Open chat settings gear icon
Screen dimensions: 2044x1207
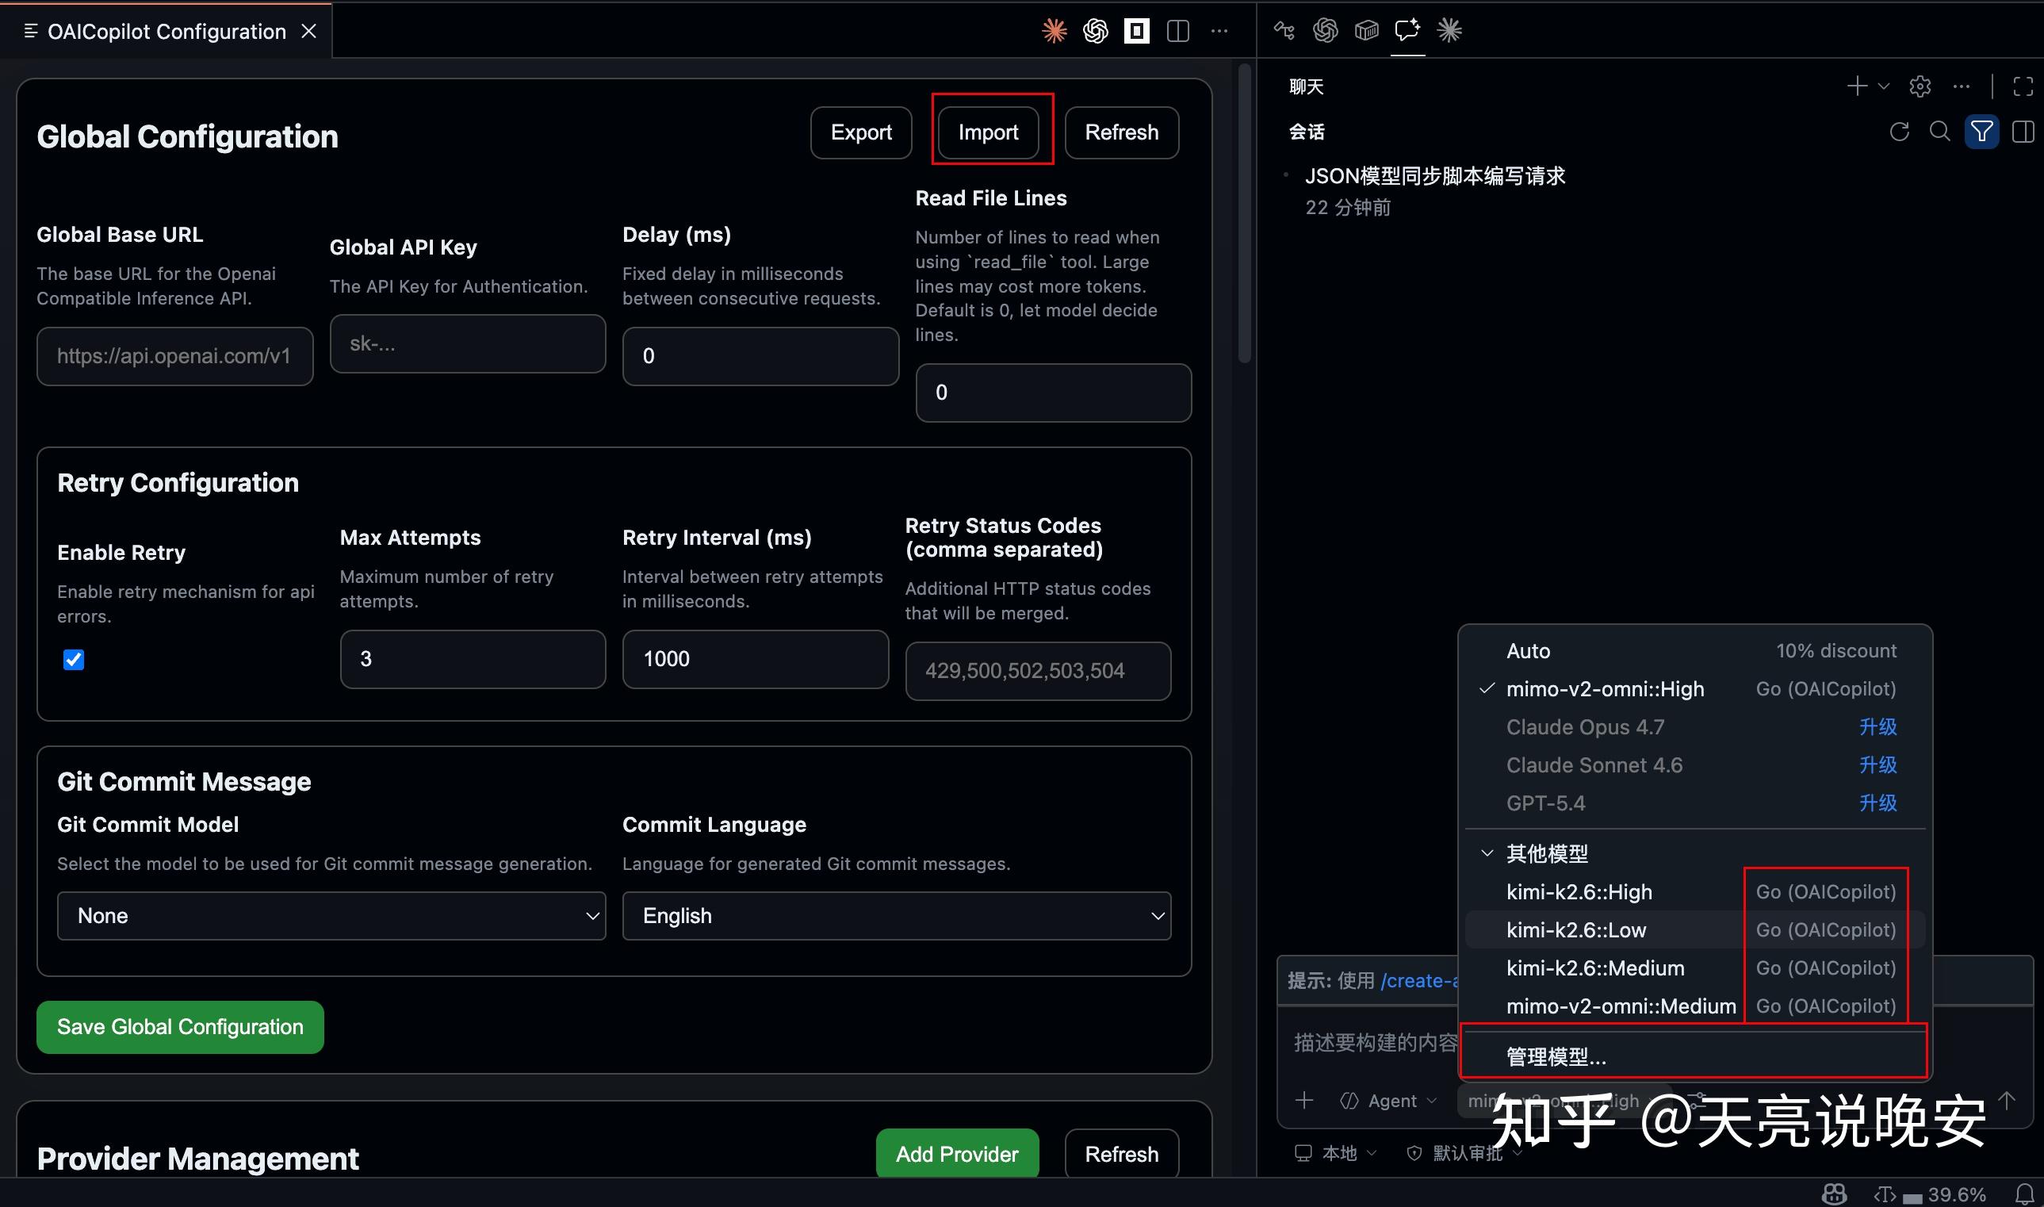pos(1920,86)
